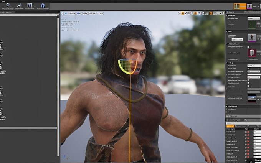Toggle Rotate Sky and Directional Light checkbox
This screenshot has height=163, width=261.
(x=248, y=80)
